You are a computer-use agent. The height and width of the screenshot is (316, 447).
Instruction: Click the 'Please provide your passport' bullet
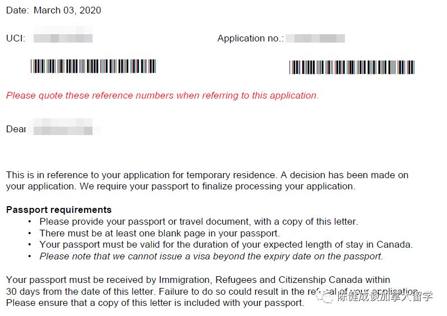198,221
